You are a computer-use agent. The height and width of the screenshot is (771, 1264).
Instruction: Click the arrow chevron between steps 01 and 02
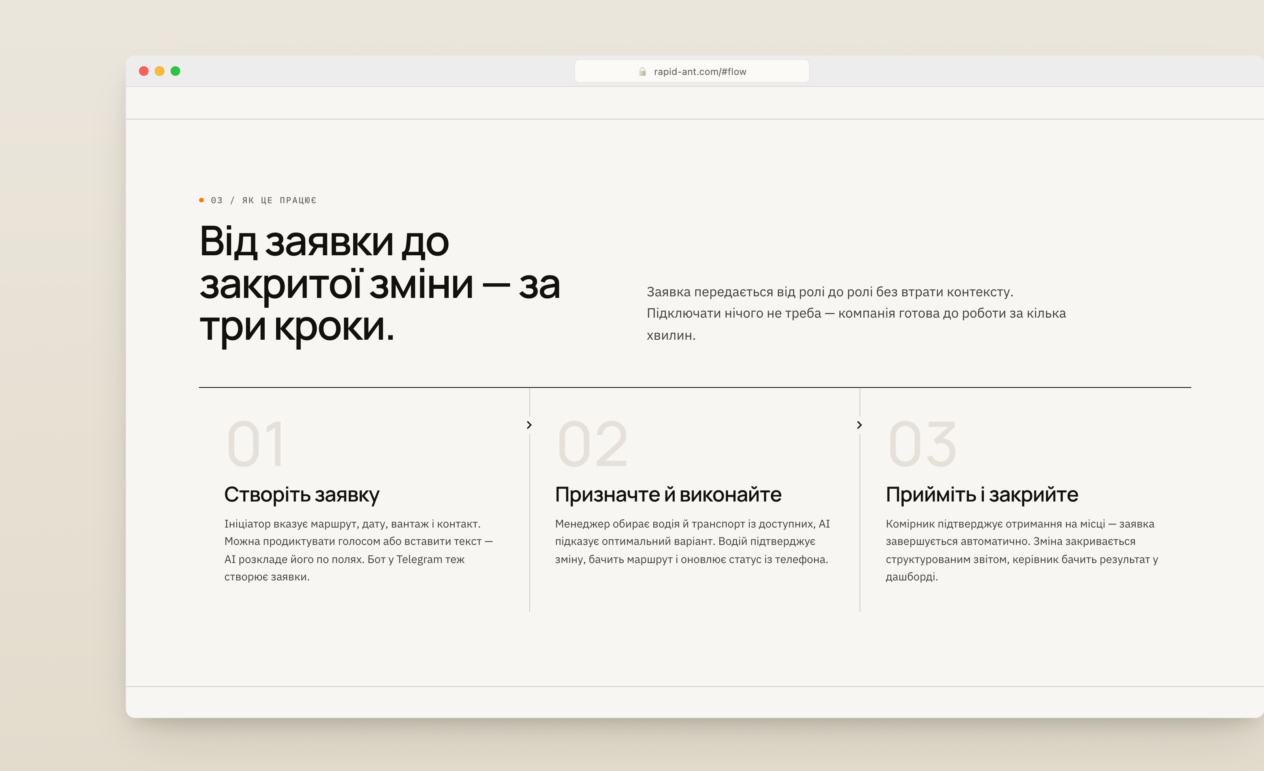pyautogui.click(x=529, y=425)
